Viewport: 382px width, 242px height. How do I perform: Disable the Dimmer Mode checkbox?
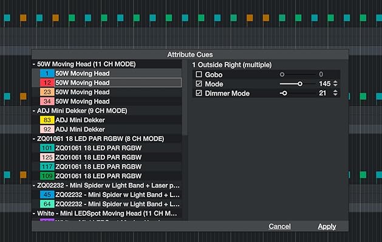(199, 93)
